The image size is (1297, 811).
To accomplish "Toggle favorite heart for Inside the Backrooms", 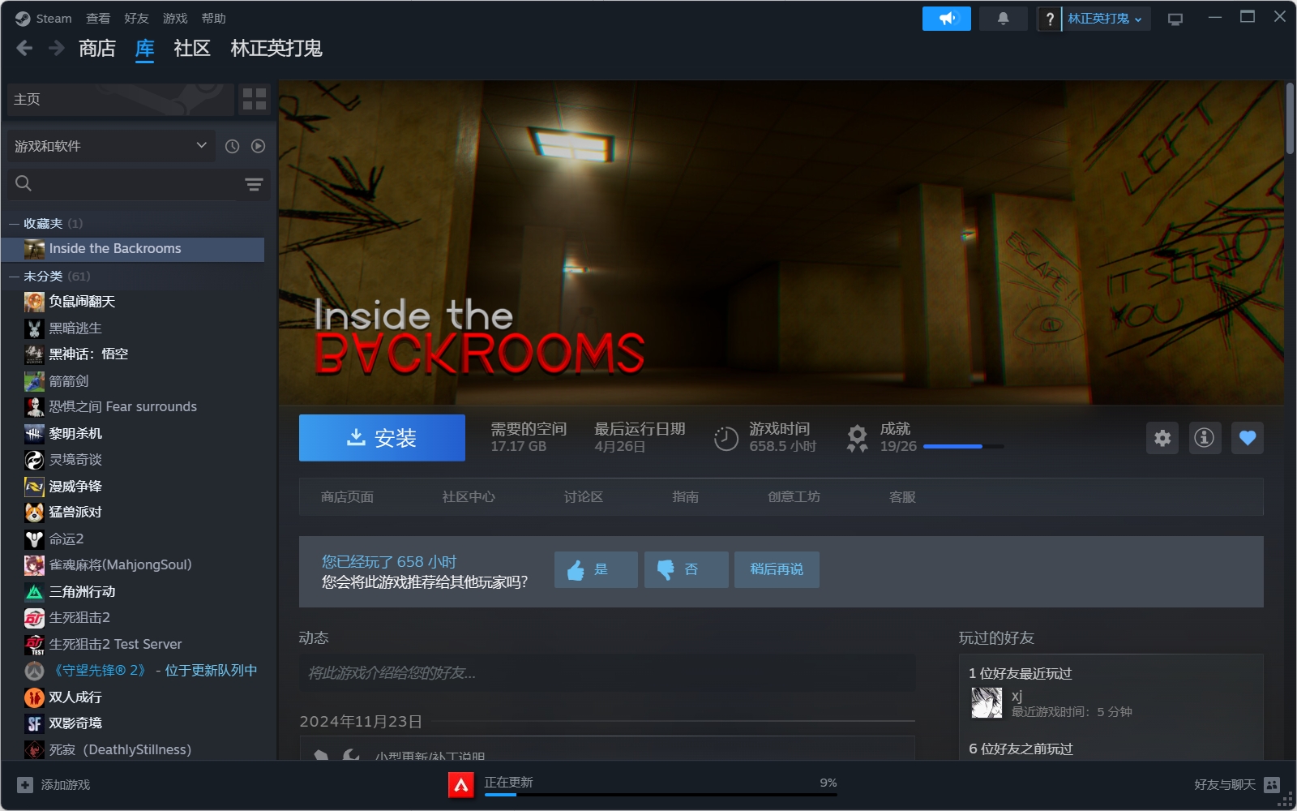I will 1247,438.
